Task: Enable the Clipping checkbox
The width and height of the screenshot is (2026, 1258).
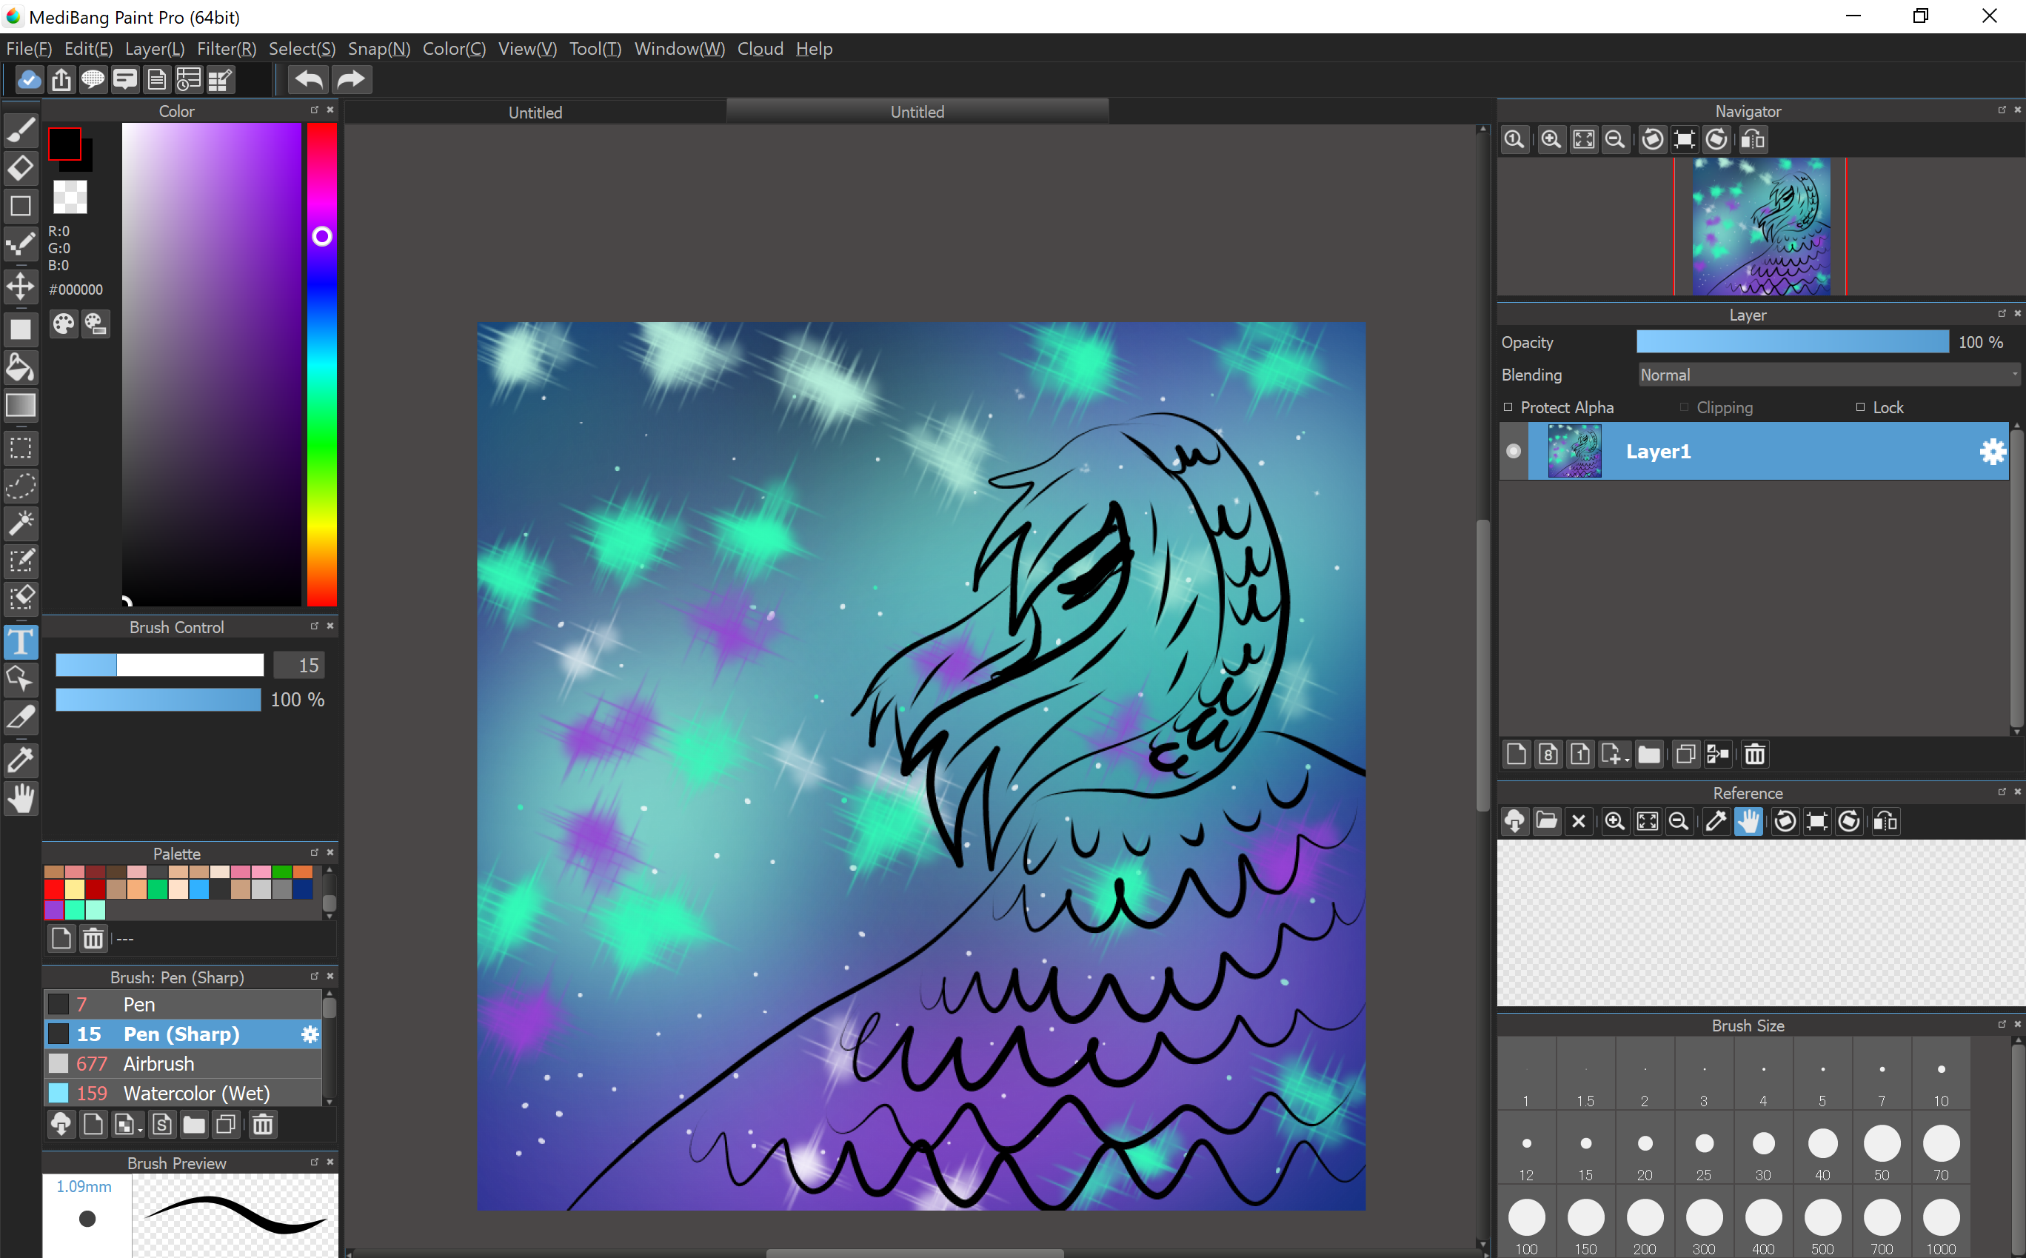Action: coord(1683,406)
